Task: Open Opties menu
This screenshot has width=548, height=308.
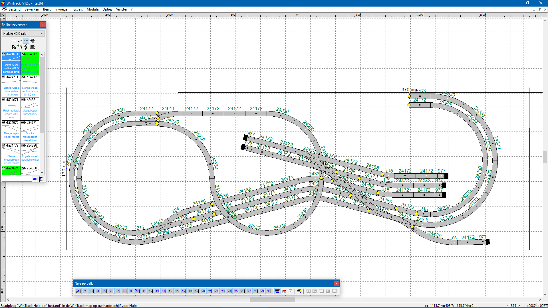Action: 107,9
